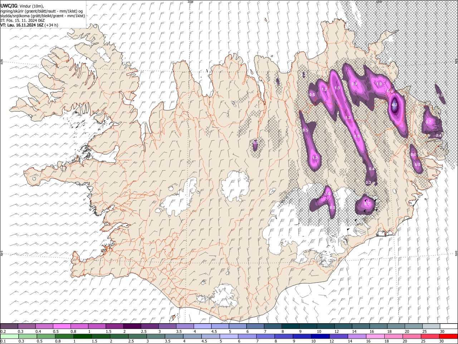Click lower legend swatch between 0.1 and 0.3

click(9, 336)
